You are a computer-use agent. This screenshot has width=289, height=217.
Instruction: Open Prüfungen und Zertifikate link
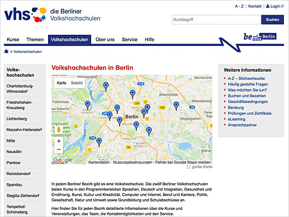[x=250, y=113]
